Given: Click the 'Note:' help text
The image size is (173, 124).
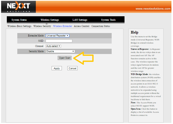Looking at the screenshot, I should pos(133,103).
